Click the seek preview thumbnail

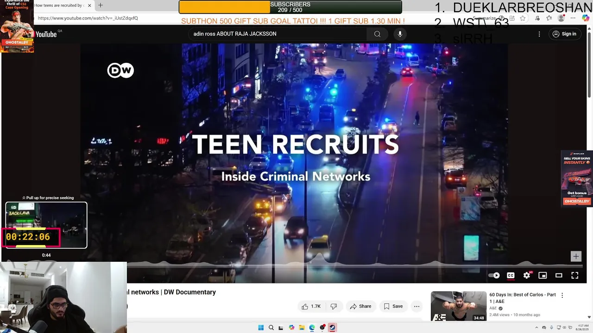pyautogui.click(x=46, y=225)
